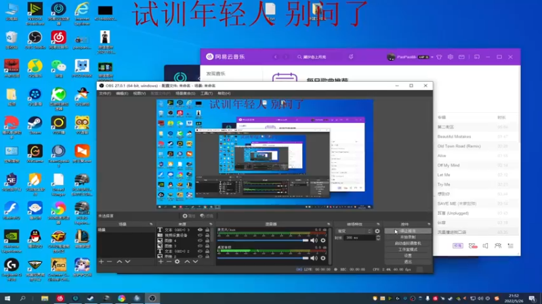Open Steam from the desktop
The width and height of the screenshot is (542, 304).
pyautogui.click(x=35, y=126)
